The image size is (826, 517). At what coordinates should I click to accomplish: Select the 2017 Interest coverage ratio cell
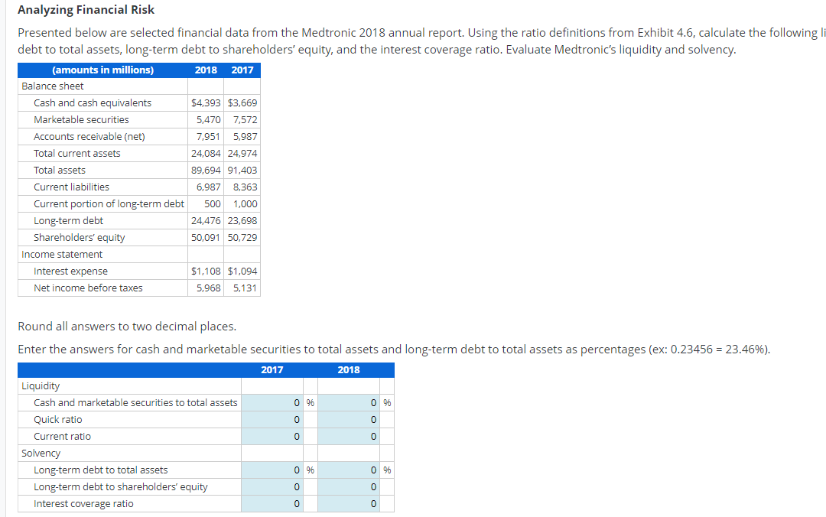[272, 503]
